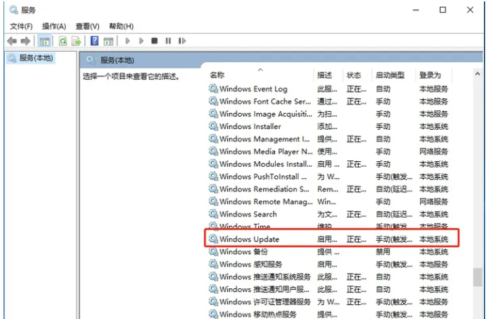Toggle the show/hide console tree icon
The image size is (504, 319).
pos(44,41)
